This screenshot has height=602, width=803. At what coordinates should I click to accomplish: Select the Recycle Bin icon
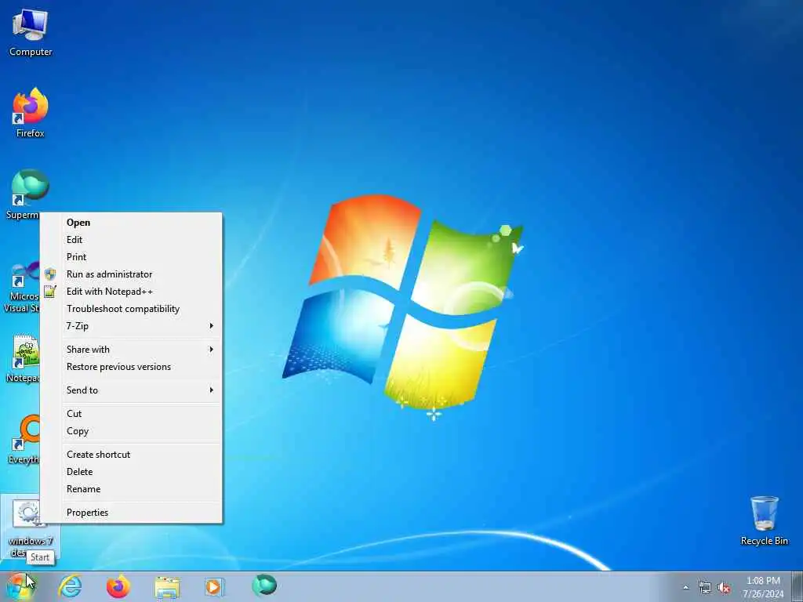pos(764,520)
